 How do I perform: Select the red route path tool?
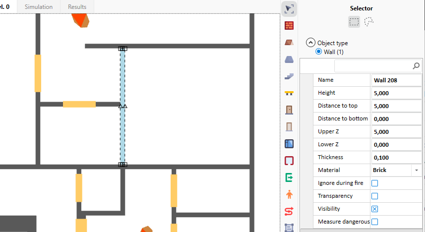point(289,211)
